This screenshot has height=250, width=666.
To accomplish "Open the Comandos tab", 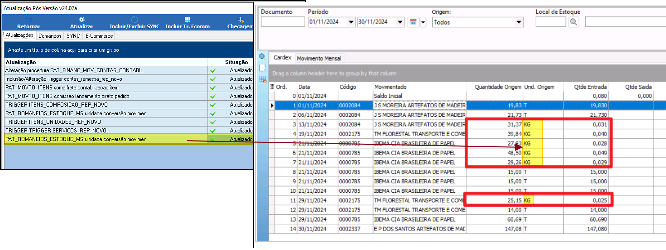I will tap(50, 36).
